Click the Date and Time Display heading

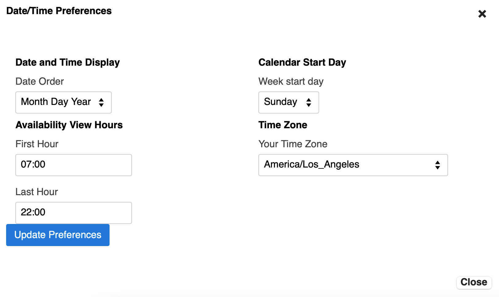point(68,62)
